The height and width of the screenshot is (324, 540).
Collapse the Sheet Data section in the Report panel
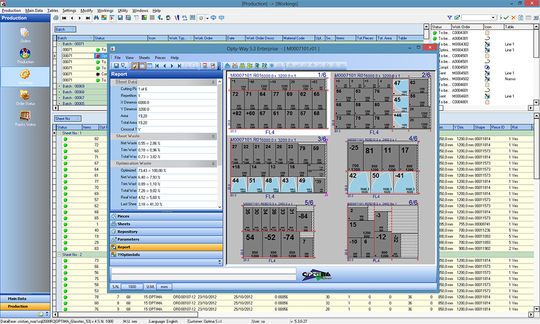tap(213, 82)
